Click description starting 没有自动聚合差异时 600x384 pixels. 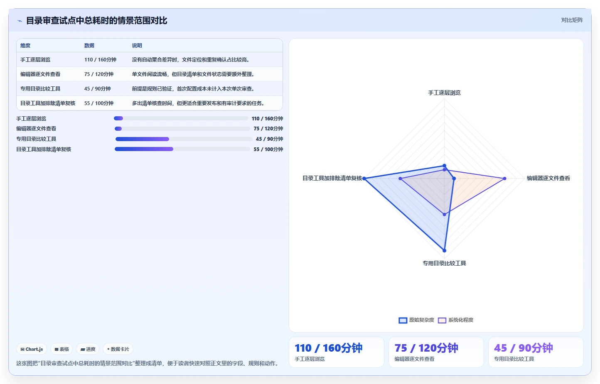pos(191,60)
